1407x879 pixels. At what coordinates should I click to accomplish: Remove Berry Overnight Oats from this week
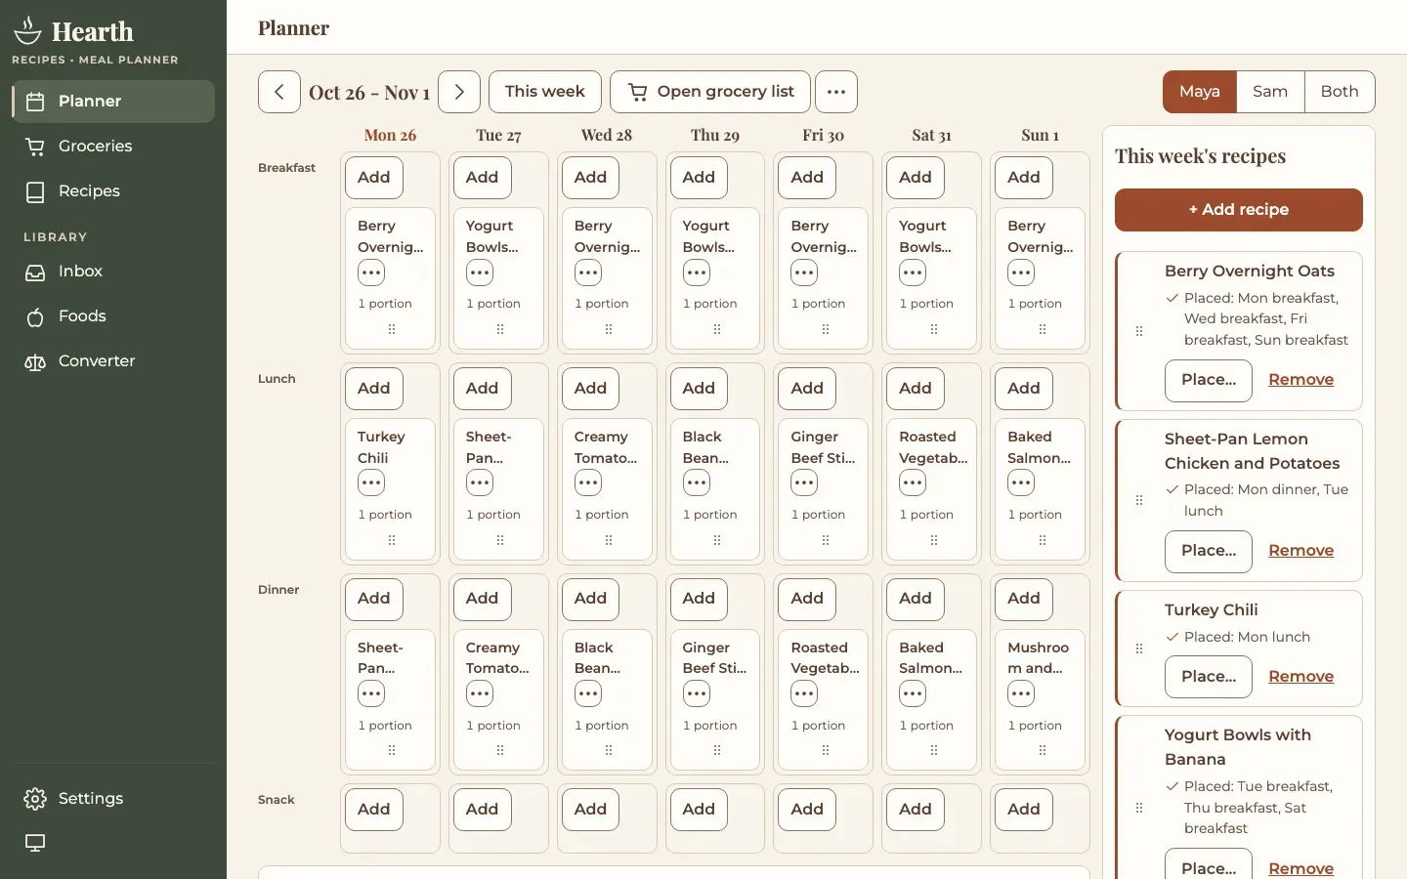(x=1300, y=380)
